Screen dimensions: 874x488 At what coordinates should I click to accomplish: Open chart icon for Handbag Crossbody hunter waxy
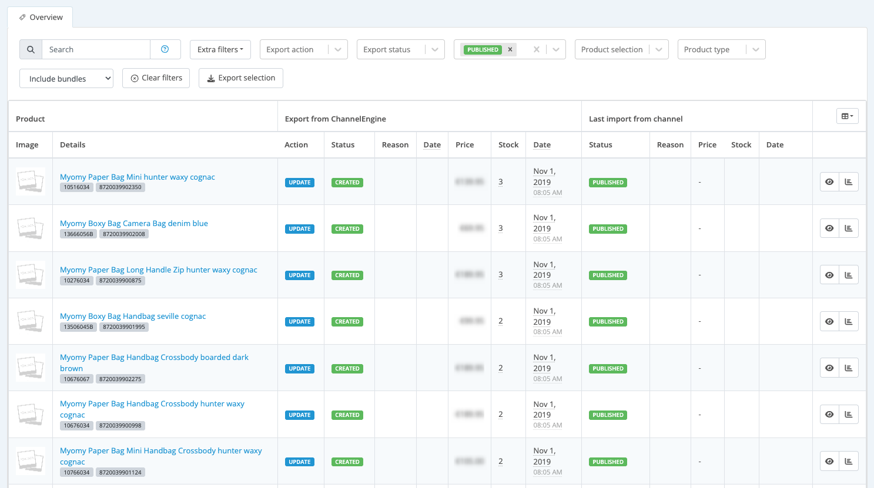pyautogui.click(x=849, y=415)
